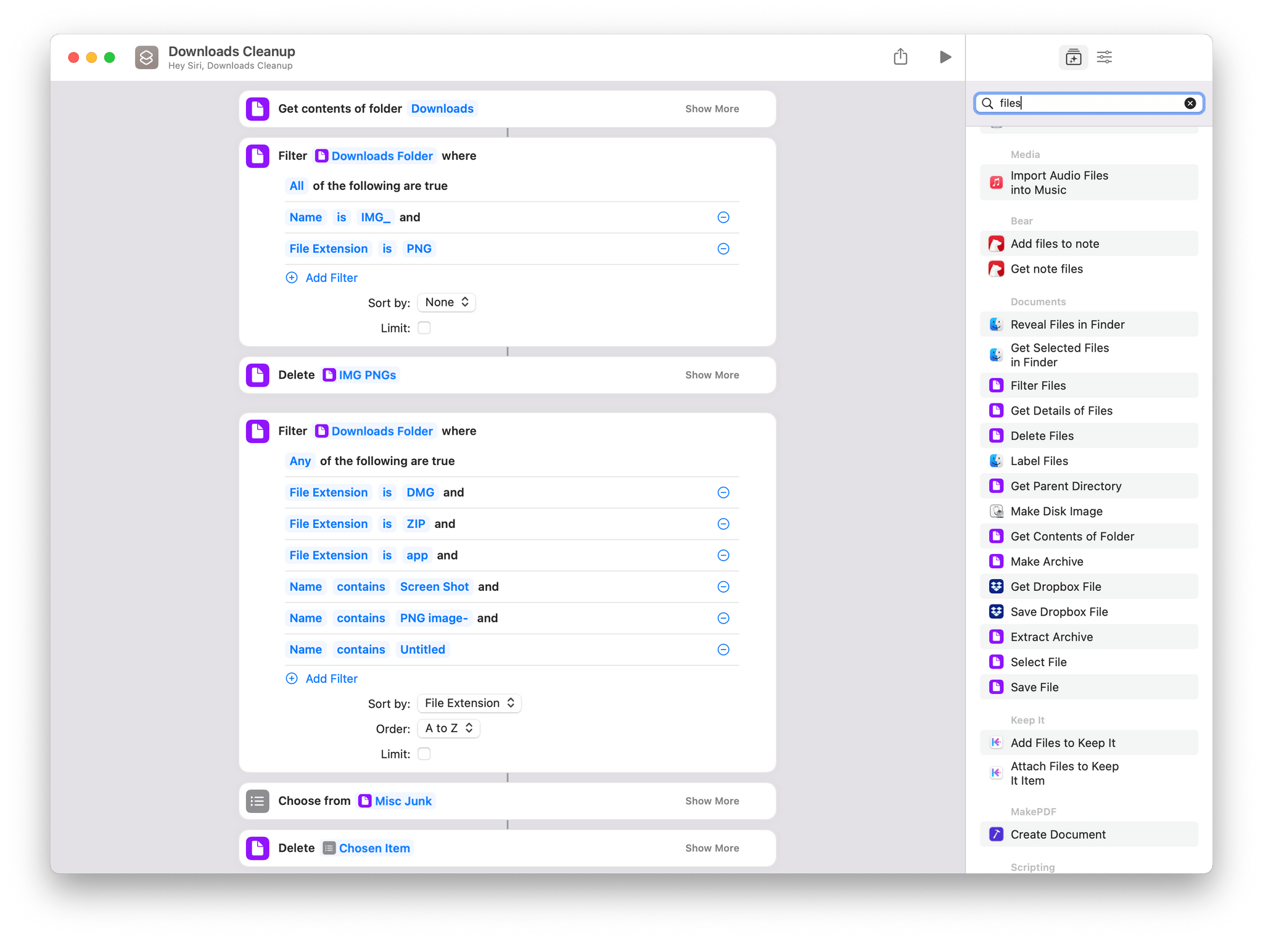
Task: Click the Chosen Item variable token
Action: pos(367,848)
